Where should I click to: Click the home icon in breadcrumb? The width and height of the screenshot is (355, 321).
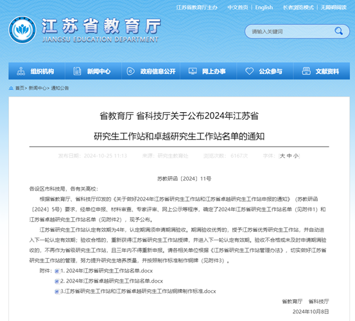[11, 88]
